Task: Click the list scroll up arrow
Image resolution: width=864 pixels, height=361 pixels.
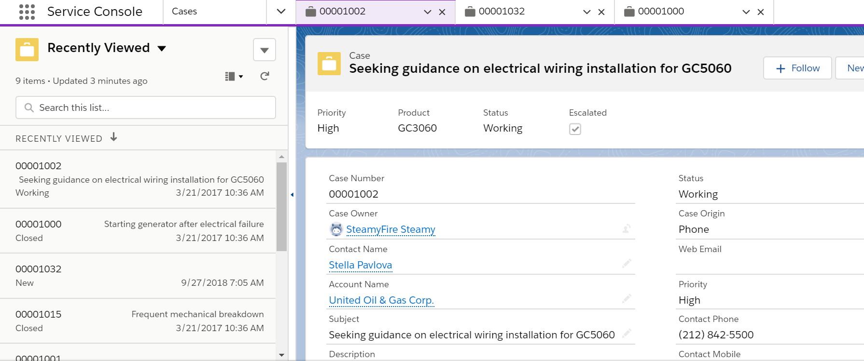Action: (x=282, y=157)
